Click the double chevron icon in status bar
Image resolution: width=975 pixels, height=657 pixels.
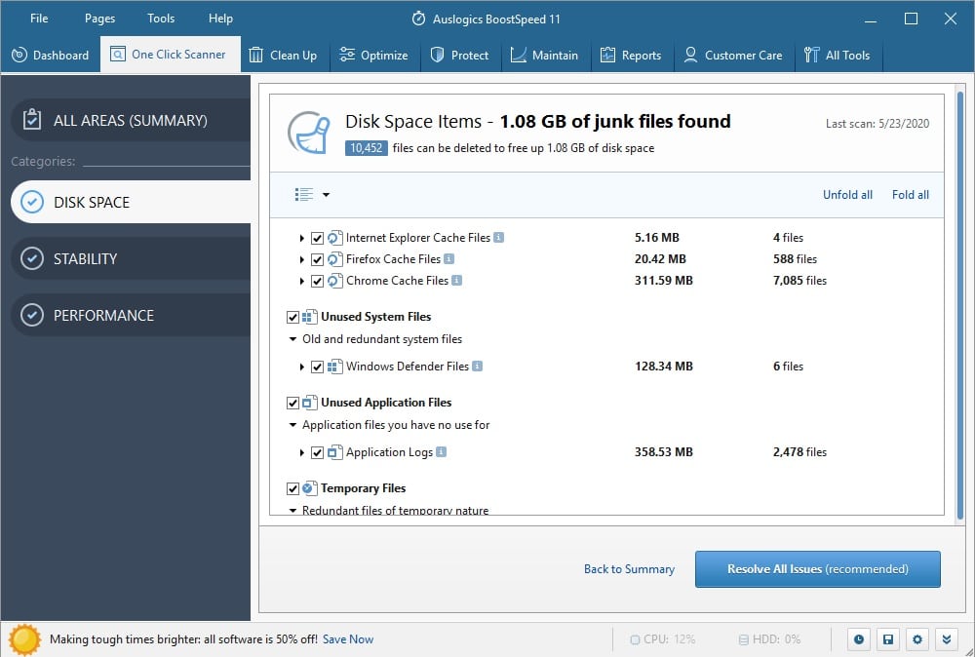pyautogui.click(x=947, y=639)
